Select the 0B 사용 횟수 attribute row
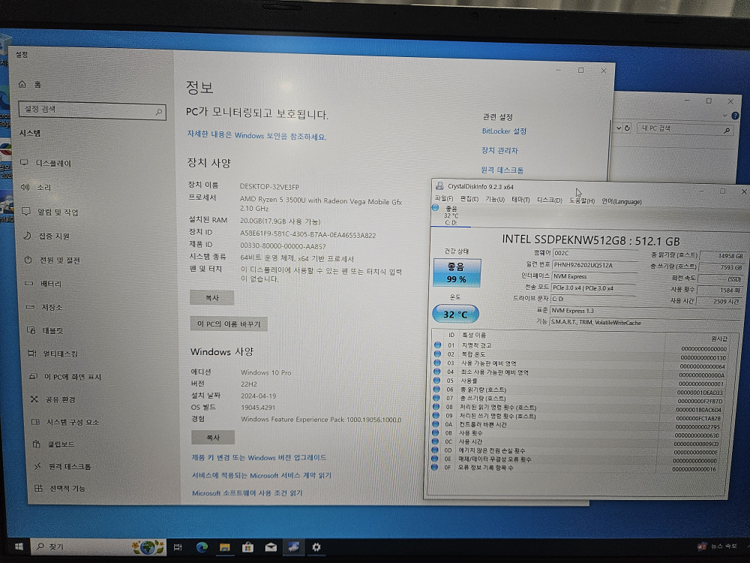 [579, 433]
